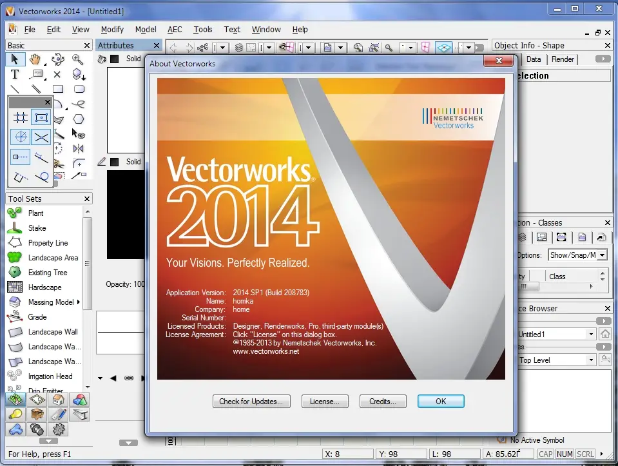Open the Furniture tool set icon

point(37,414)
